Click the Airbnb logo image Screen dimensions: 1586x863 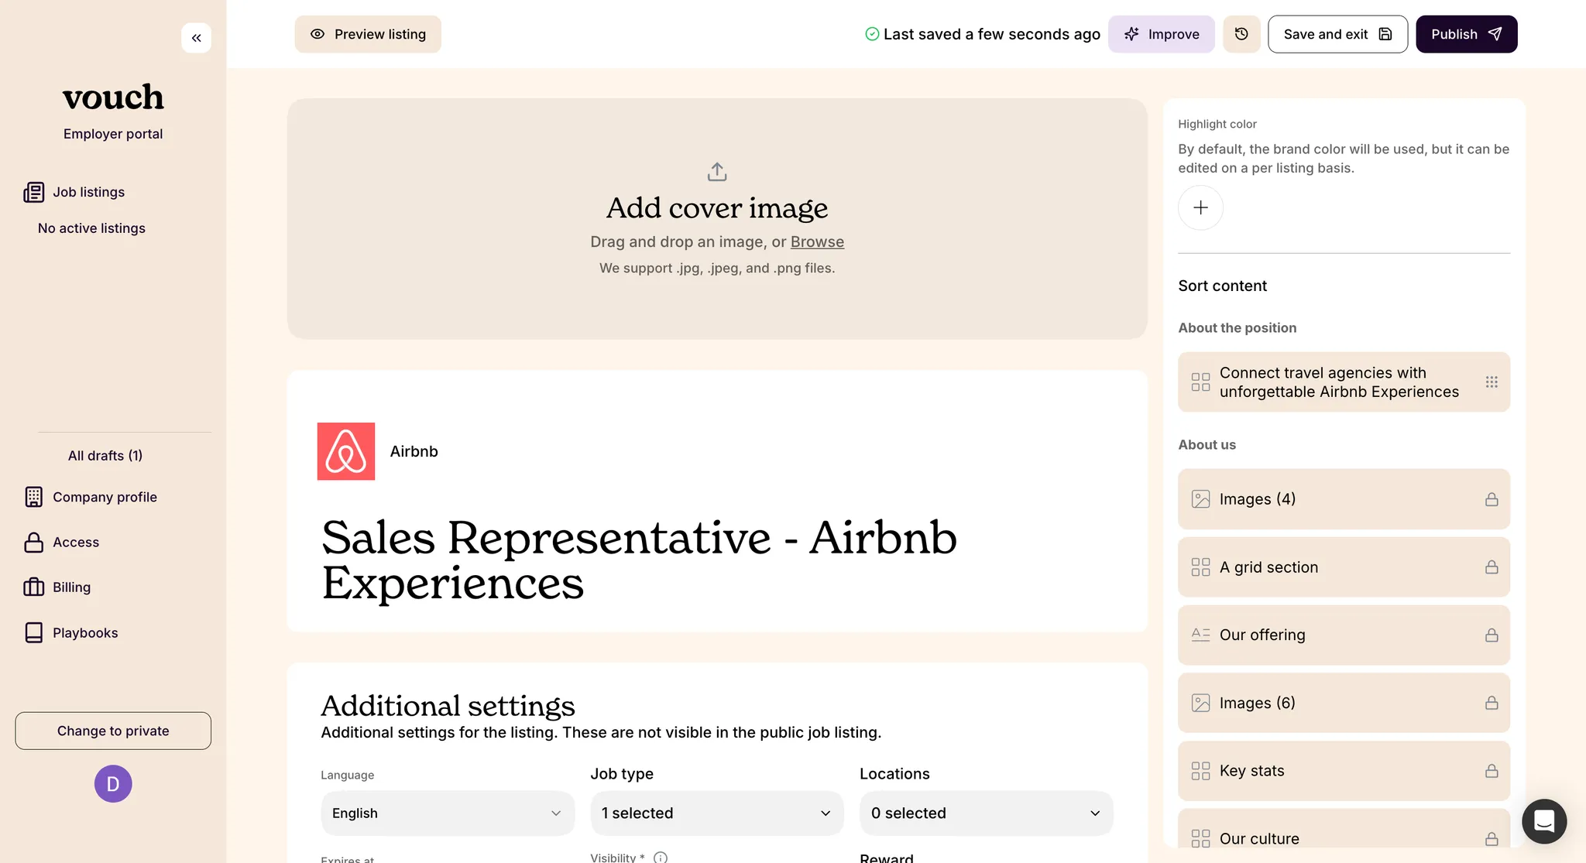pyautogui.click(x=346, y=451)
